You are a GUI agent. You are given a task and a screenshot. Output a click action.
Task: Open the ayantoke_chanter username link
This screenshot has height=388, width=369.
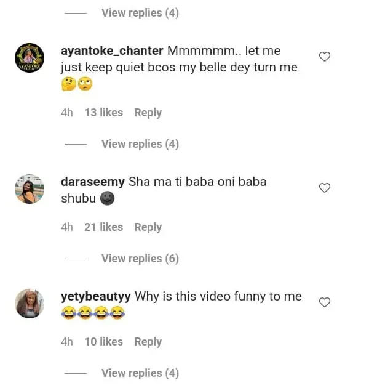coord(112,51)
